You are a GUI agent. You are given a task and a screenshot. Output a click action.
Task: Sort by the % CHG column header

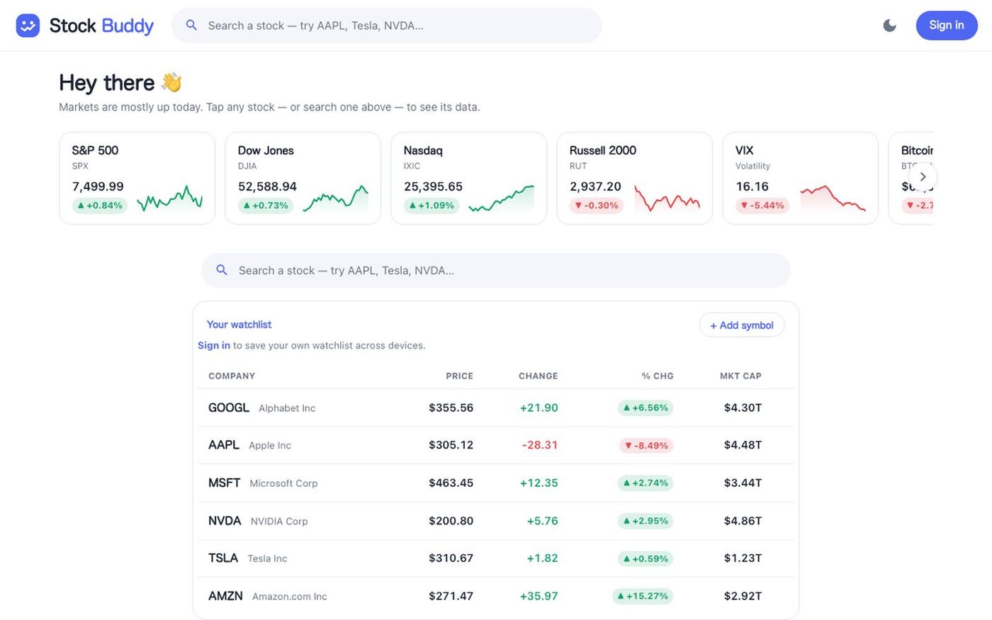[658, 376]
